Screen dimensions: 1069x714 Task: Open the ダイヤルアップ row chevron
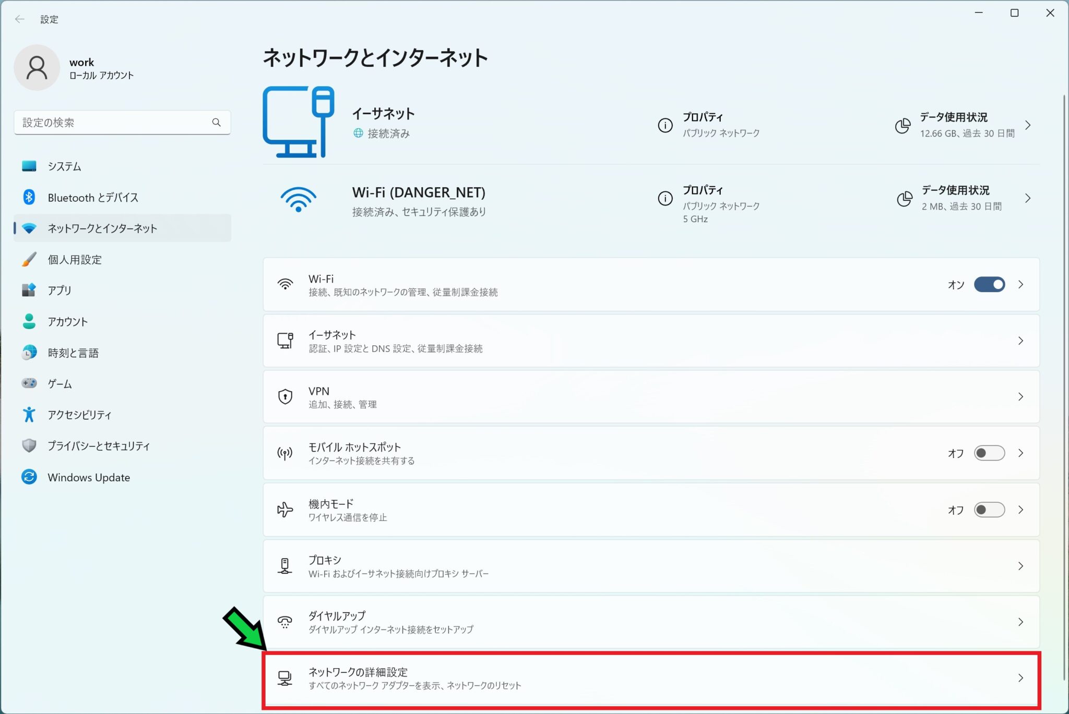[x=1020, y=622]
